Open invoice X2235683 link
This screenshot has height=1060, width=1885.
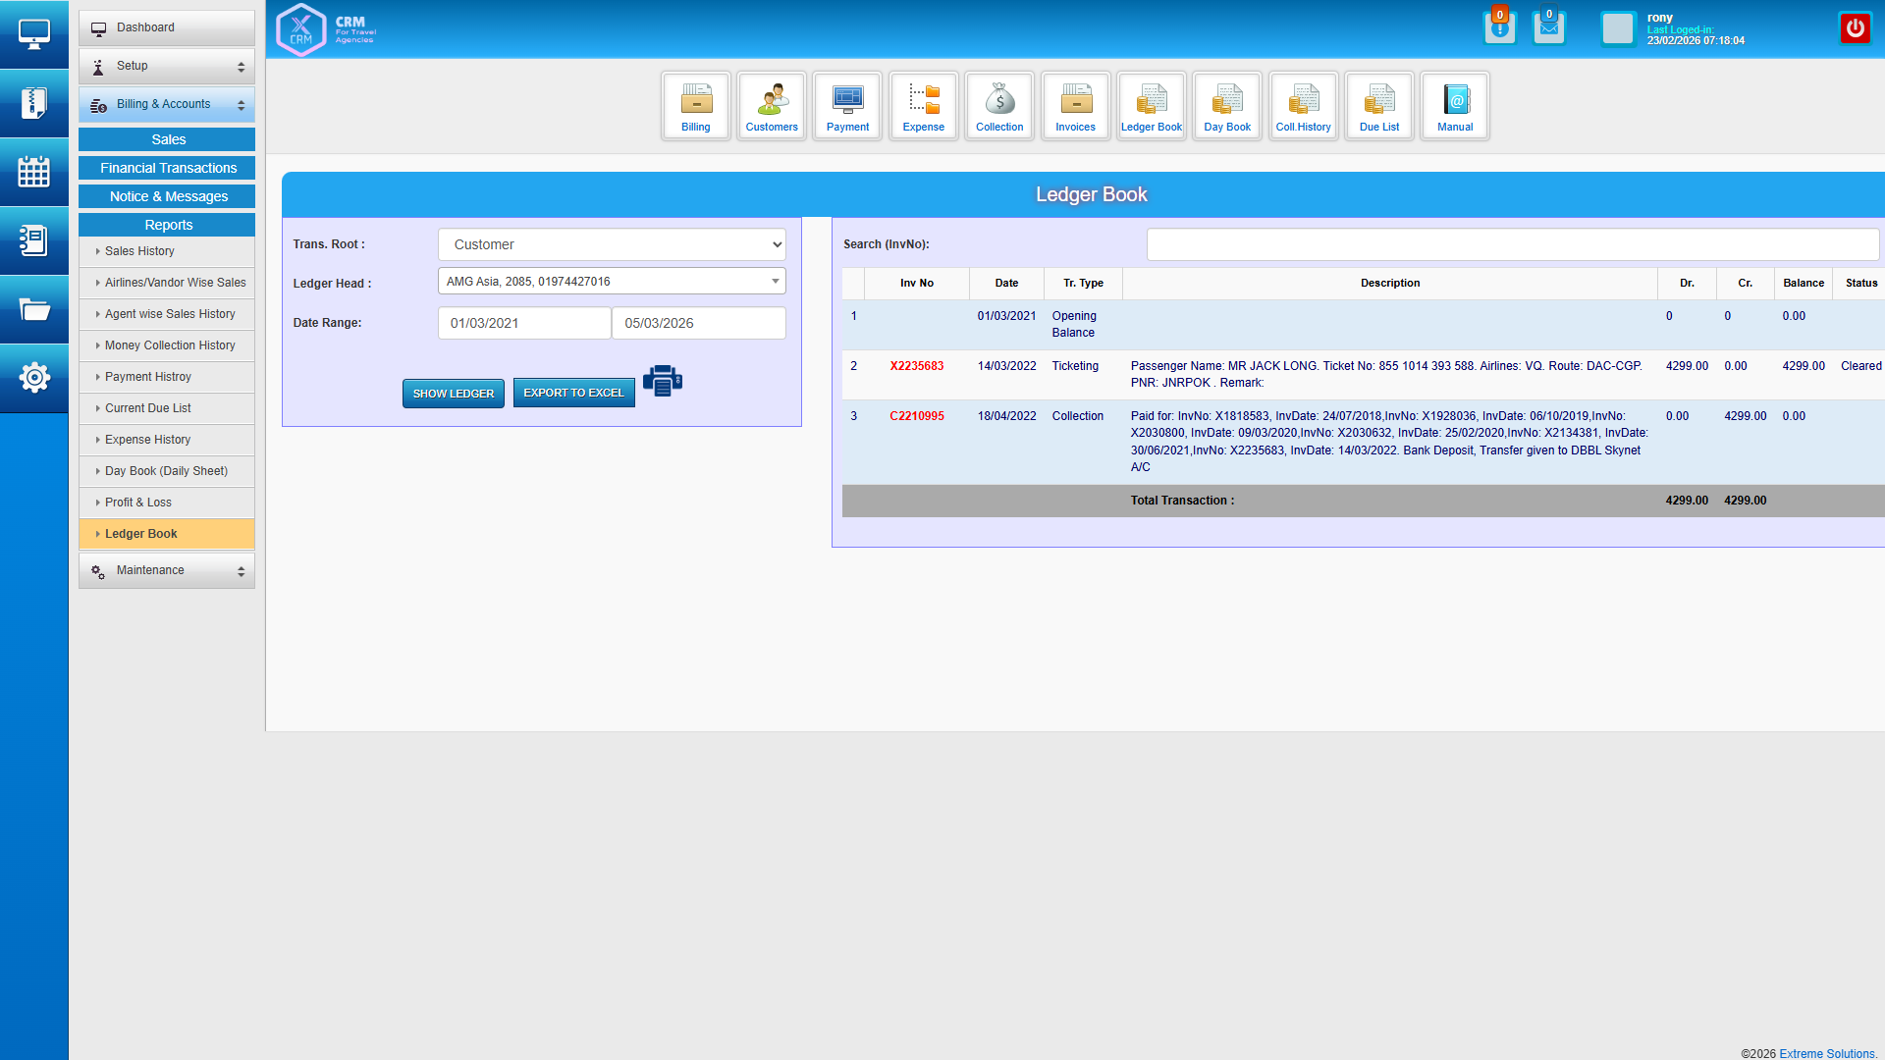(916, 366)
